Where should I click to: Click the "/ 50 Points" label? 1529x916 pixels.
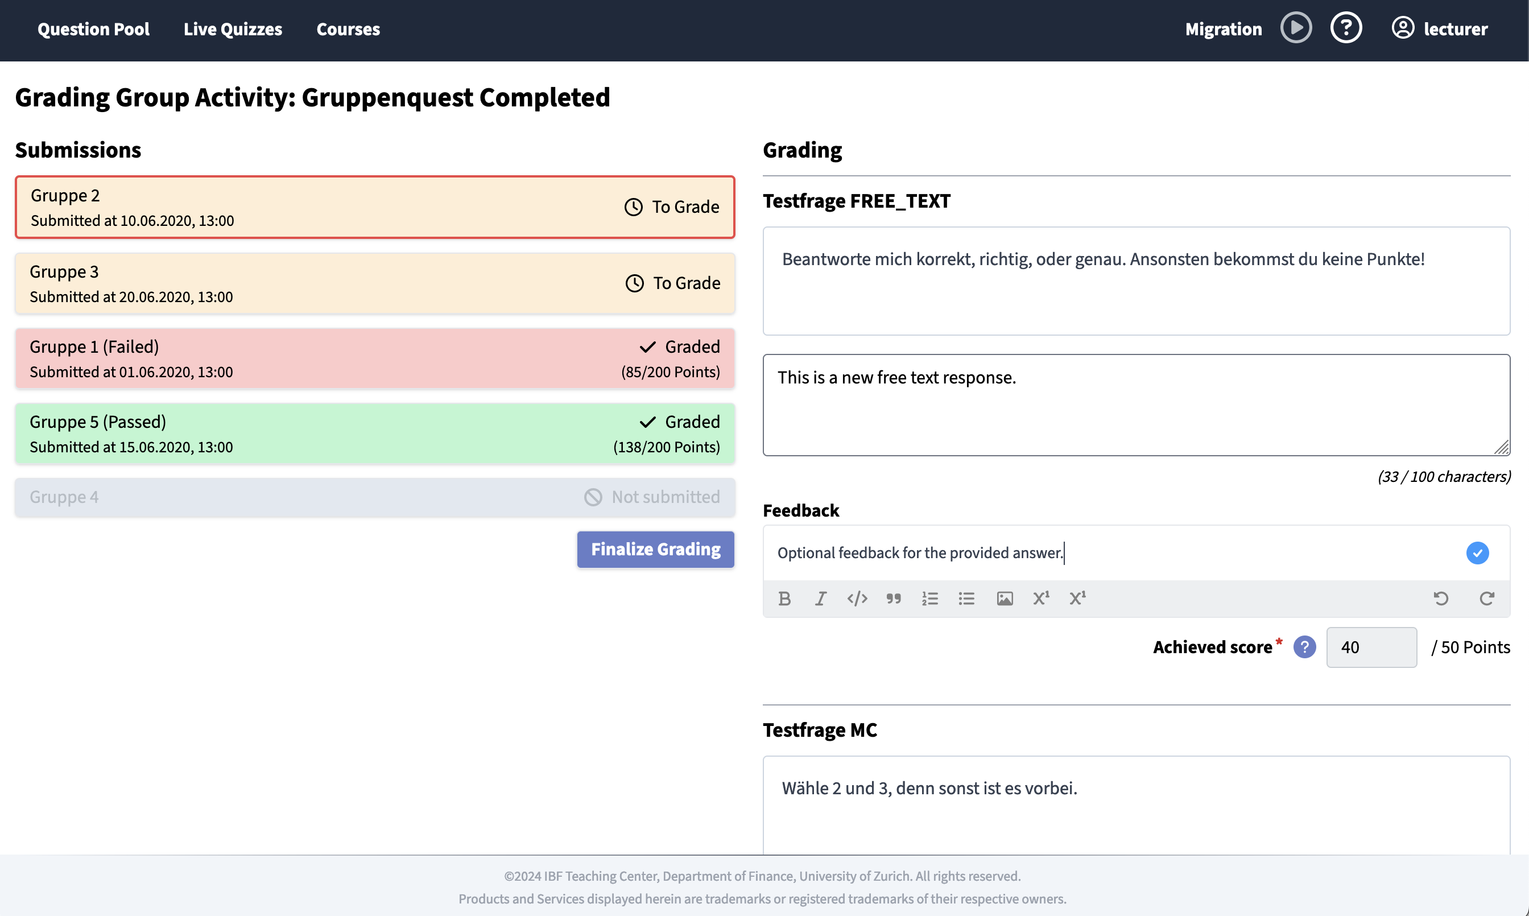1470,647
